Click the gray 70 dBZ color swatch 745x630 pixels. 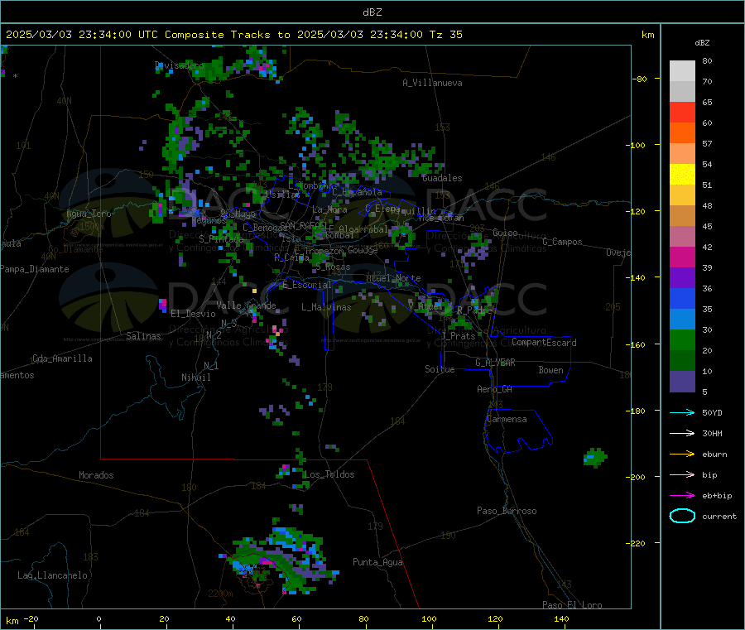pos(682,92)
